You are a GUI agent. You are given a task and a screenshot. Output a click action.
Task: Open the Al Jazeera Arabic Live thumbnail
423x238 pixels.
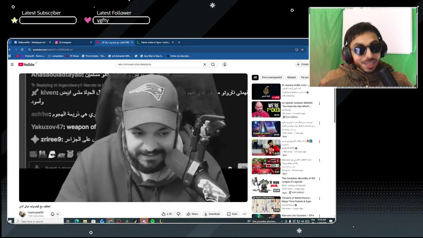[x=266, y=92]
